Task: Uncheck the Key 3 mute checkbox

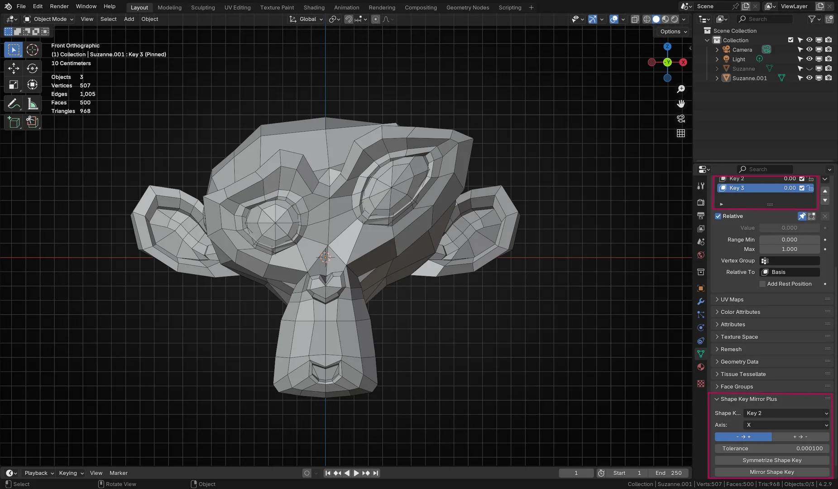Action: [802, 188]
